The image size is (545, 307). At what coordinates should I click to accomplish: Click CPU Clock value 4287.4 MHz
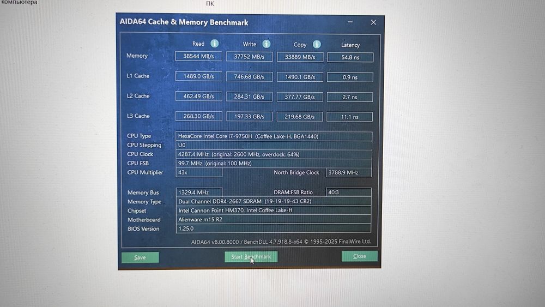click(274, 154)
